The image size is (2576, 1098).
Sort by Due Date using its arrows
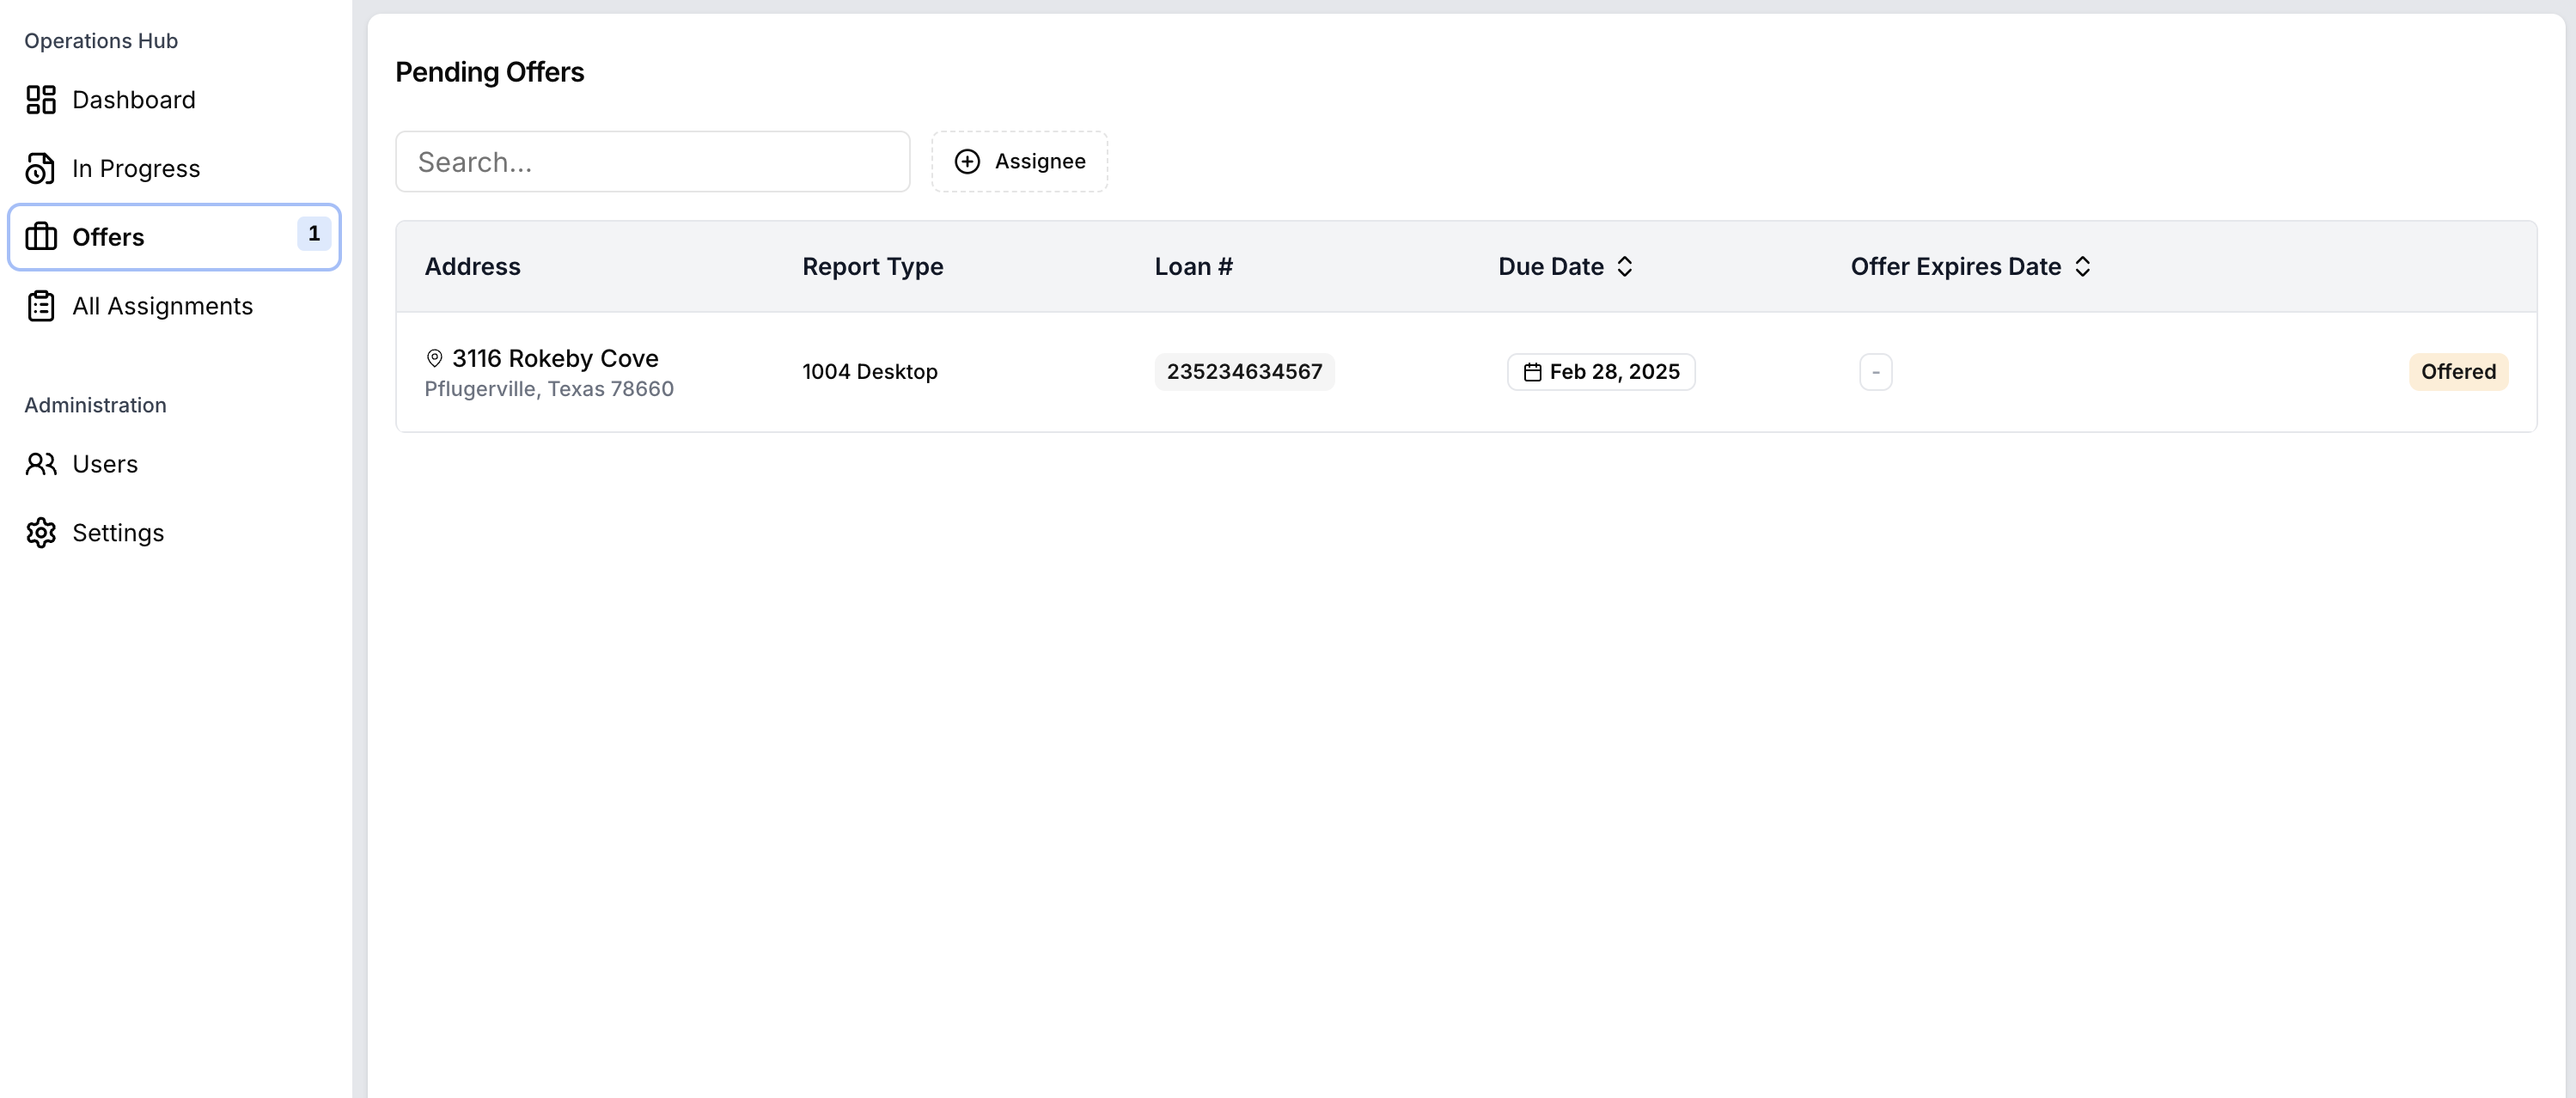tap(1625, 267)
